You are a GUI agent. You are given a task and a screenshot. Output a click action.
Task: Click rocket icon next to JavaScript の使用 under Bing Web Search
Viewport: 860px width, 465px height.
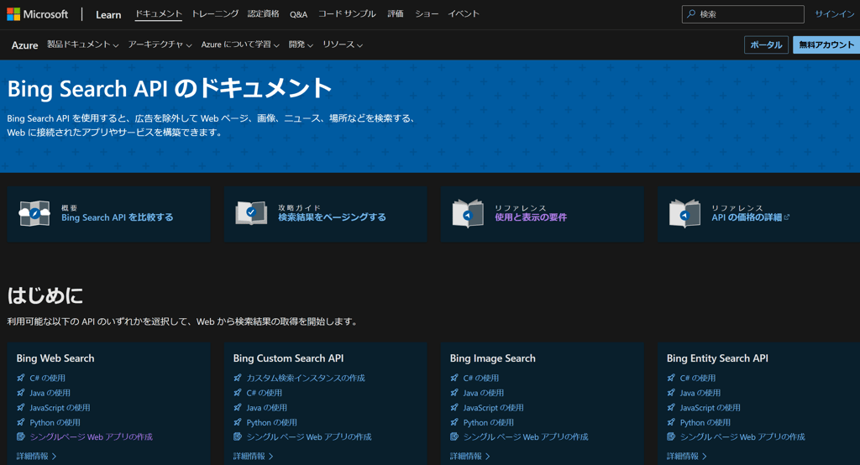pyautogui.click(x=21, y=407)
